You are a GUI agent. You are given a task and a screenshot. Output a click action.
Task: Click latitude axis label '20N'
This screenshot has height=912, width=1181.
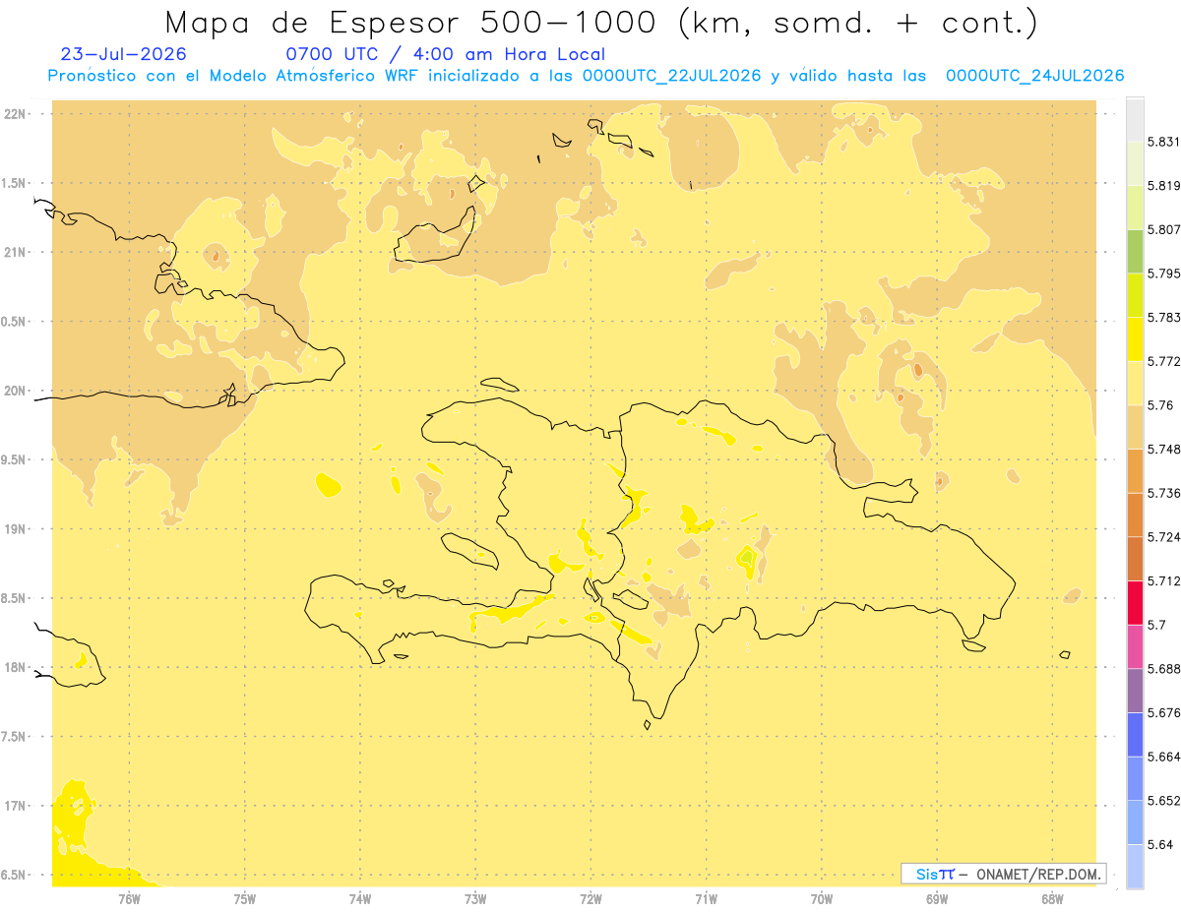[15, 391]
